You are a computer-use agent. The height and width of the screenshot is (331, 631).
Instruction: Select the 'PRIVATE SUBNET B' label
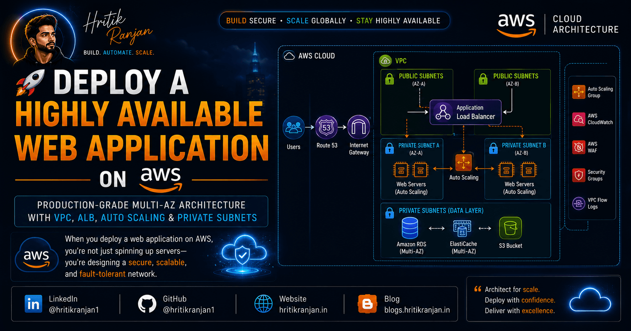tap(524, 145)
